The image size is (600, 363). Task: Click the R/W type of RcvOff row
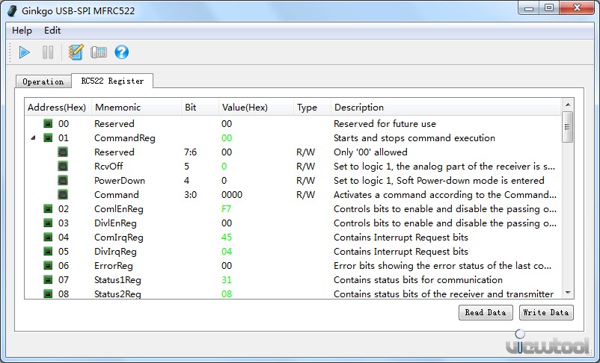click(x=305, y=167)
